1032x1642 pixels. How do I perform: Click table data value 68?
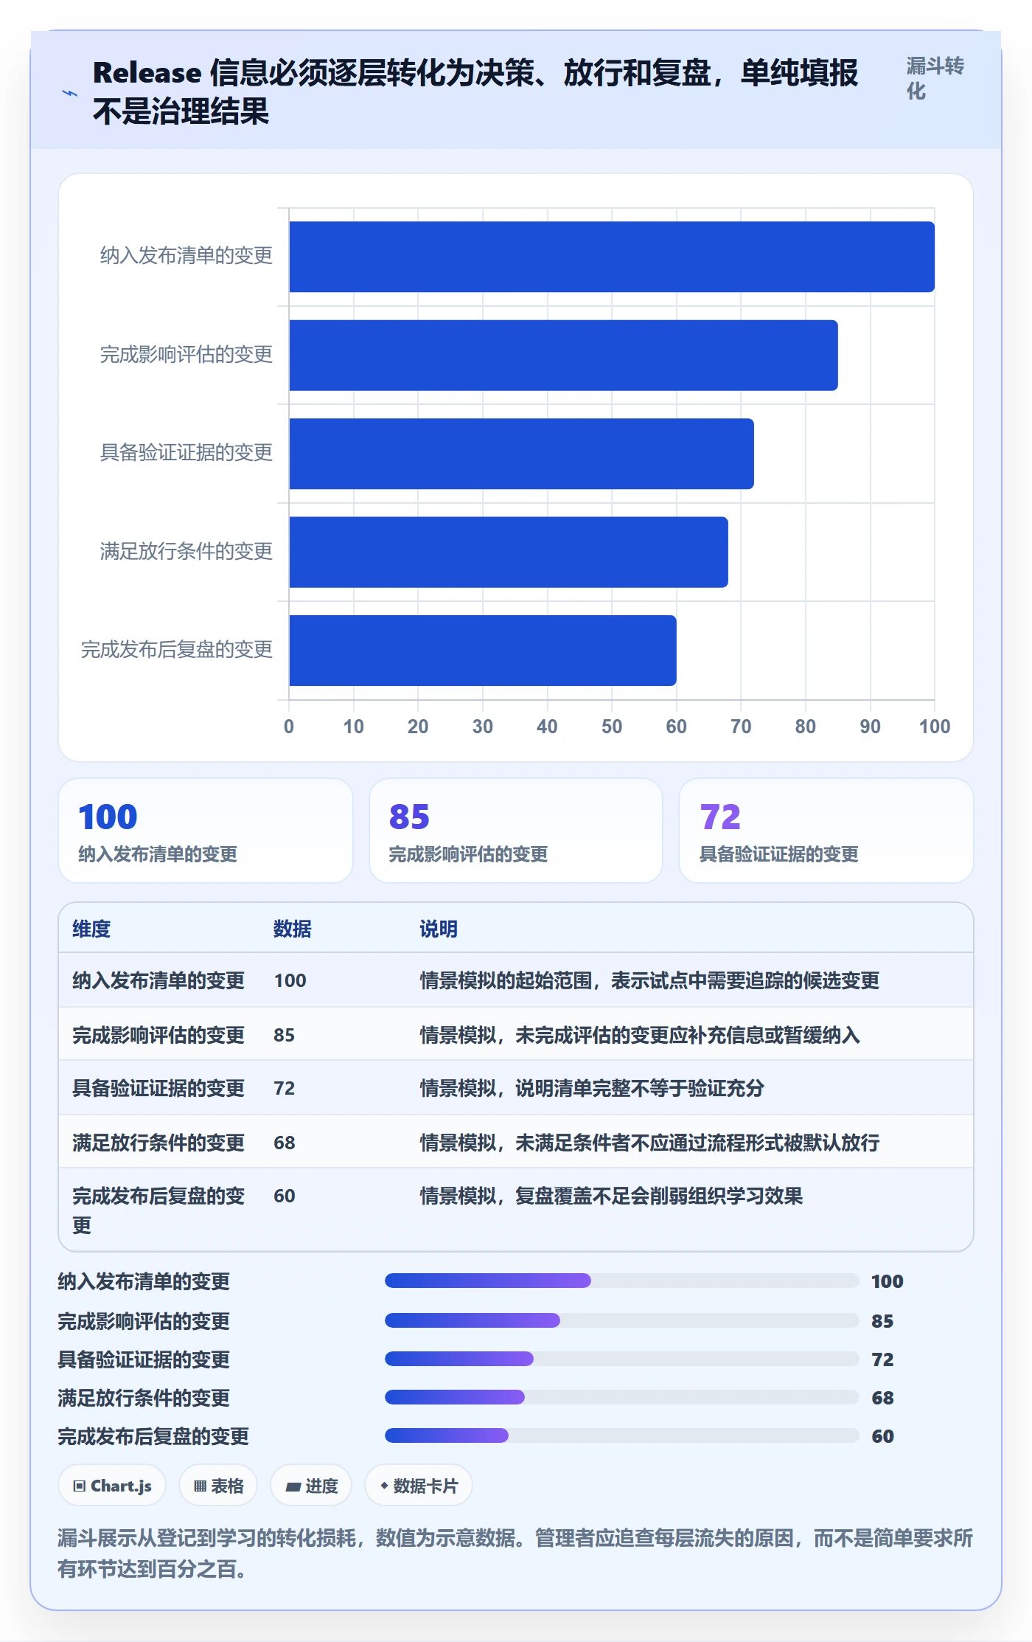click(x=285, y=1143)
